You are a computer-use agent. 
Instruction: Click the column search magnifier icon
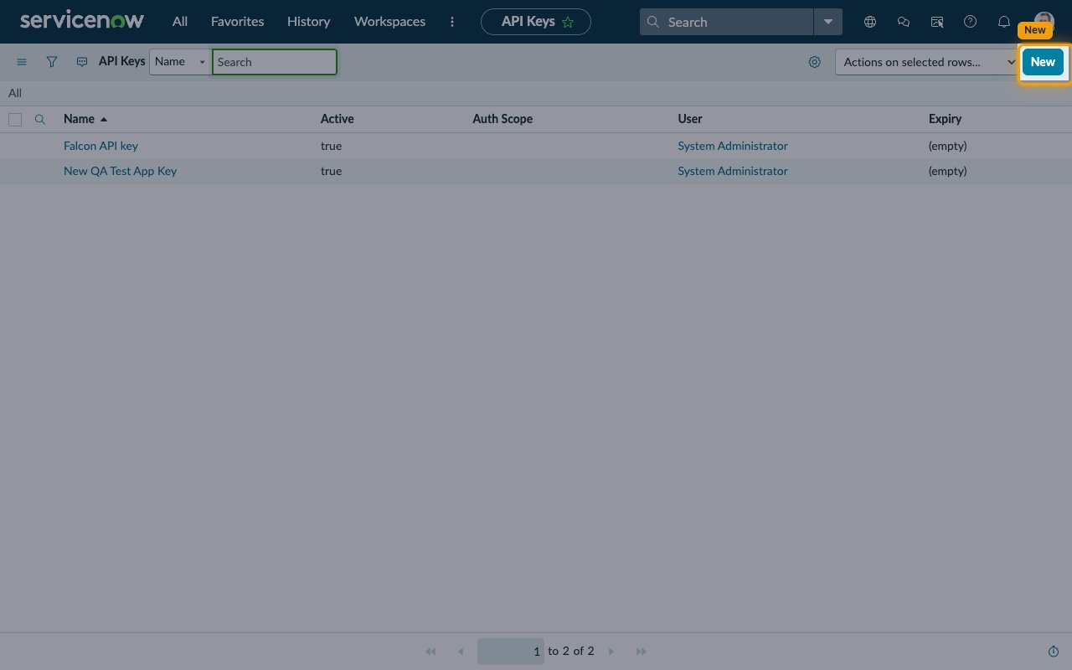(39, 120)
